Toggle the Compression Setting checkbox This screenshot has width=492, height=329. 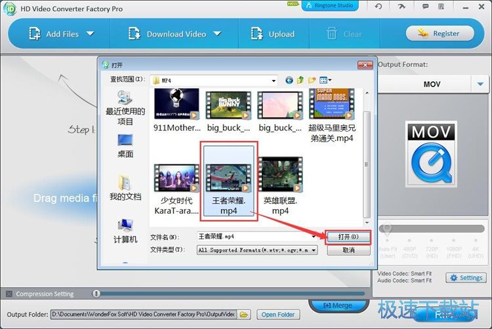[x=9, y=294]
